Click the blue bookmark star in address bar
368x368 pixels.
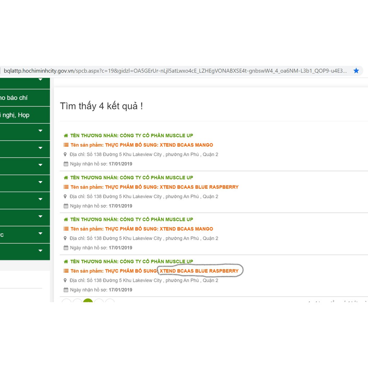pyautogui.click(x=356, y=71)
